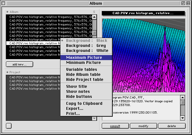Viewport: 192px width, 135px height.
Task: Click the consult button
Action: (x=115, y=126)
